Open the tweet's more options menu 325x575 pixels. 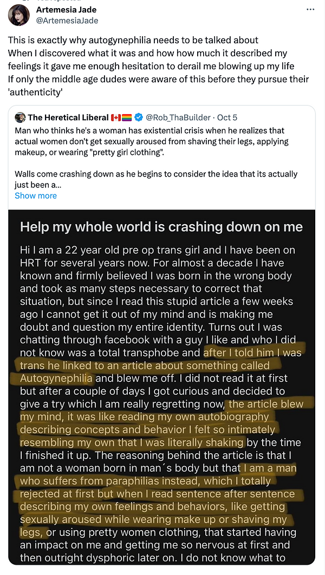[310, 10]
